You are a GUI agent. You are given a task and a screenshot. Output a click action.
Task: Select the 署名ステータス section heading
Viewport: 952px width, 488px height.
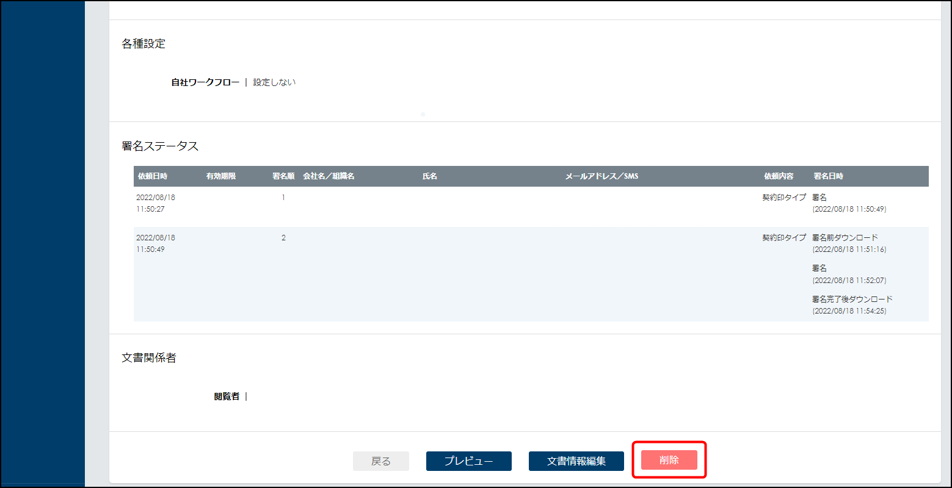(x=160, y=146)
